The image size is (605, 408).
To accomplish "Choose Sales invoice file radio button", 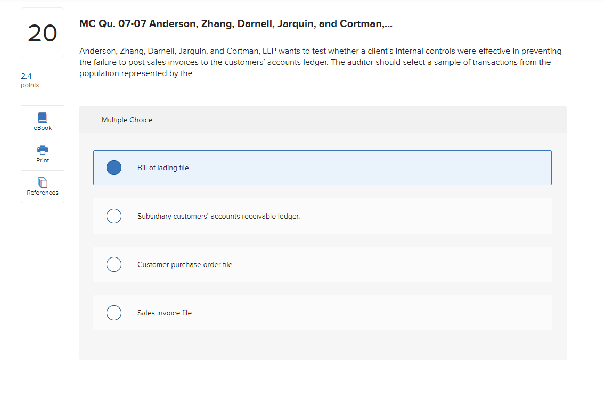I will pos(114,313).
